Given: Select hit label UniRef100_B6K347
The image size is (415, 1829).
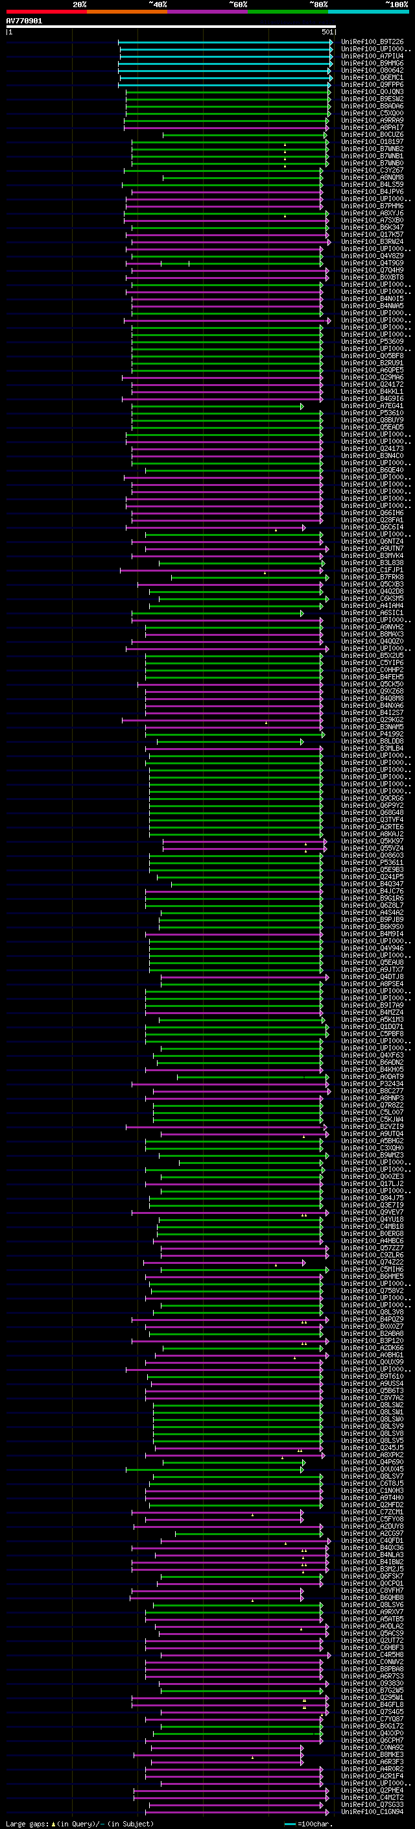Looking at the screenshot, I should tap(372, 227).
